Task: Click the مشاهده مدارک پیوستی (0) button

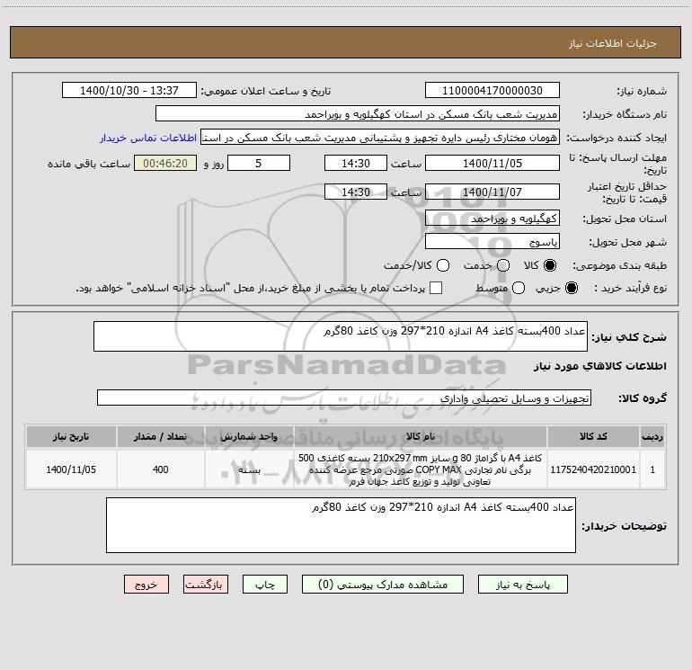Action: (383, 585)
